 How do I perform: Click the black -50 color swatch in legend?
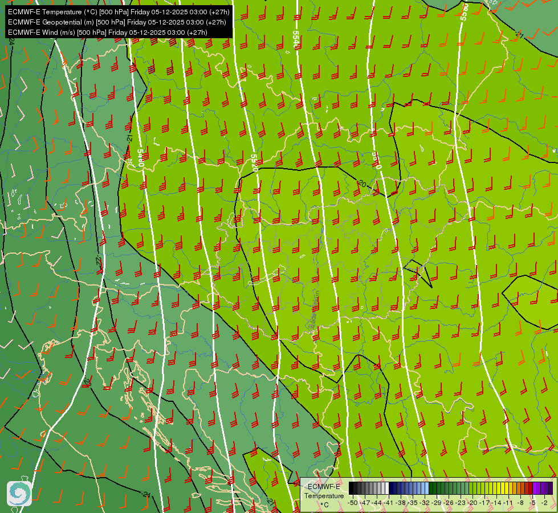coord(351,488)
